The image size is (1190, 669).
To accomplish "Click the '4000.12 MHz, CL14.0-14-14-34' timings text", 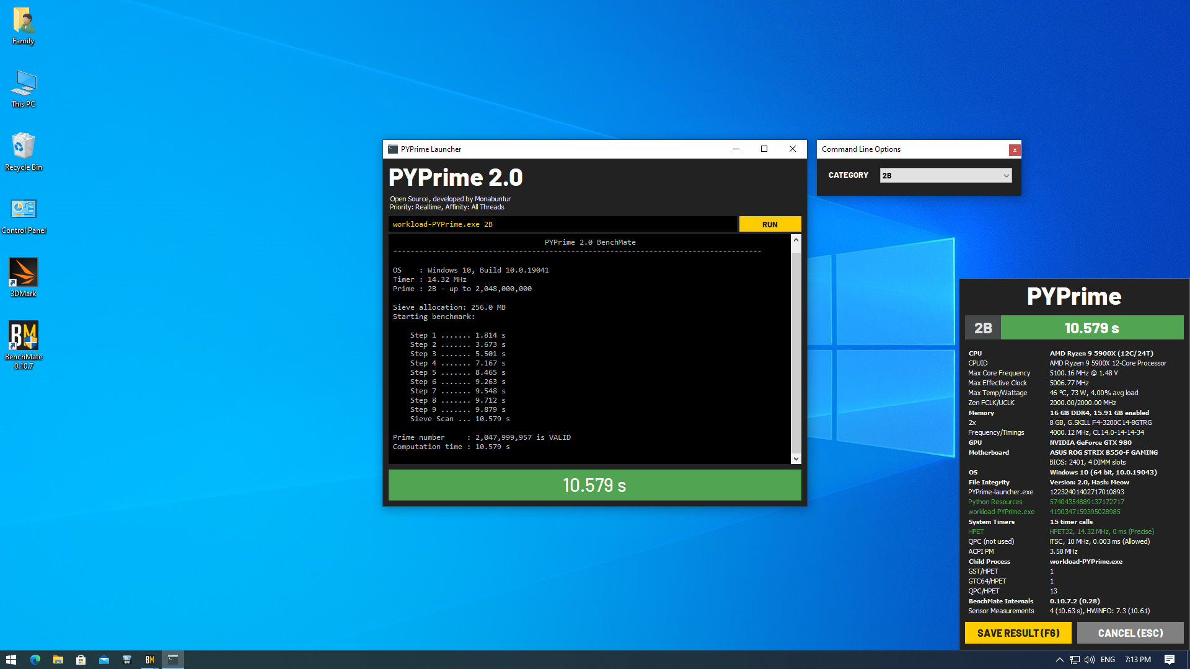I will (1096, 433).
